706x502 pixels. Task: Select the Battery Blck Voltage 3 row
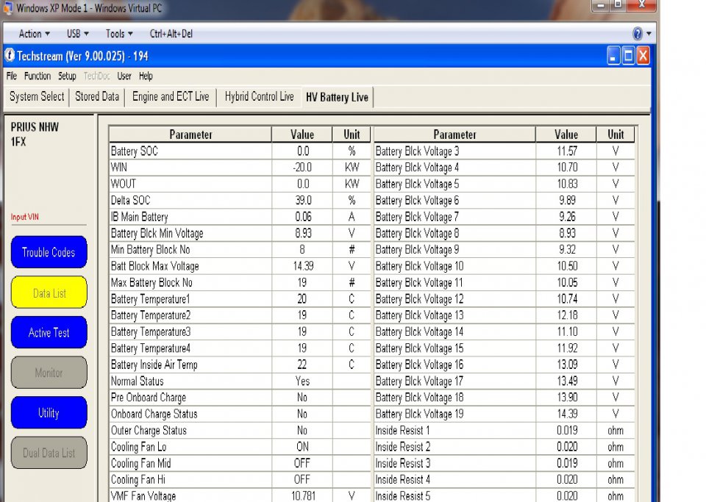[x=504, y=151]
